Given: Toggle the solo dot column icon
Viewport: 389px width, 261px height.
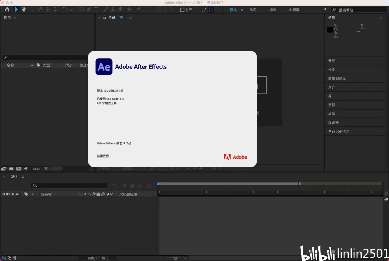Looking at the screenshot, I should (12, 194).
